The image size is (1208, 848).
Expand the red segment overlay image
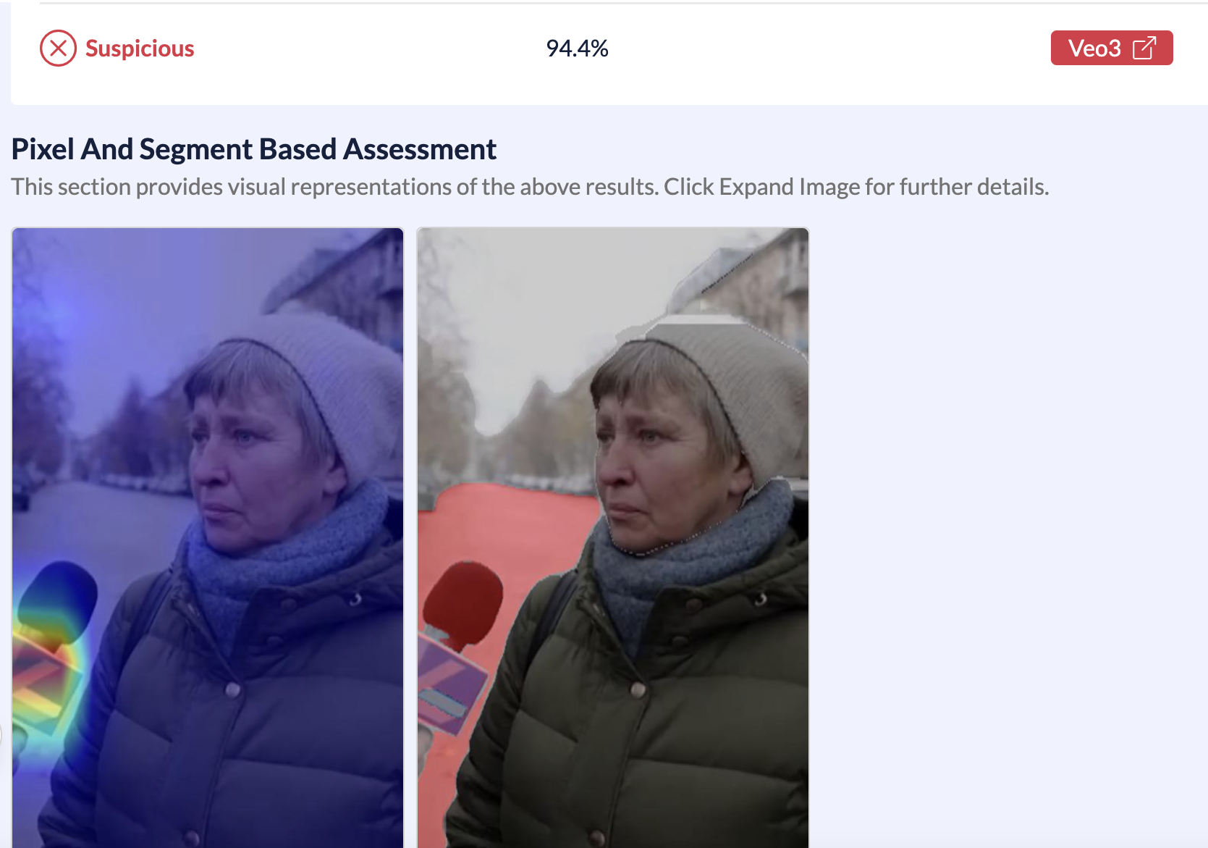click(613, 537)
